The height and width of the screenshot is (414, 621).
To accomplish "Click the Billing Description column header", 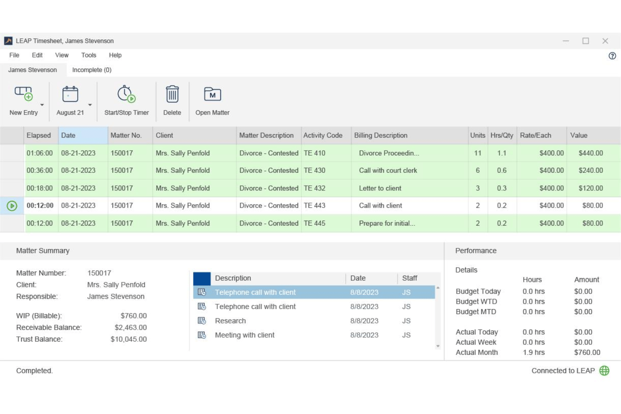I will pos(410,135).
